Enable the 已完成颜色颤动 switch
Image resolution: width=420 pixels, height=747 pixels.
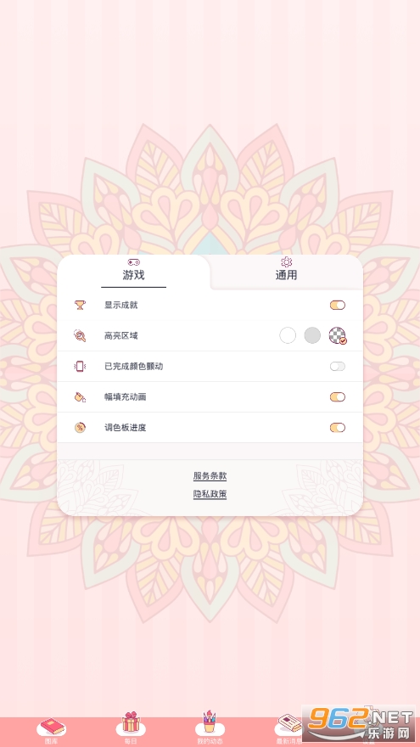pyautogui.click(x=338, y=367)
